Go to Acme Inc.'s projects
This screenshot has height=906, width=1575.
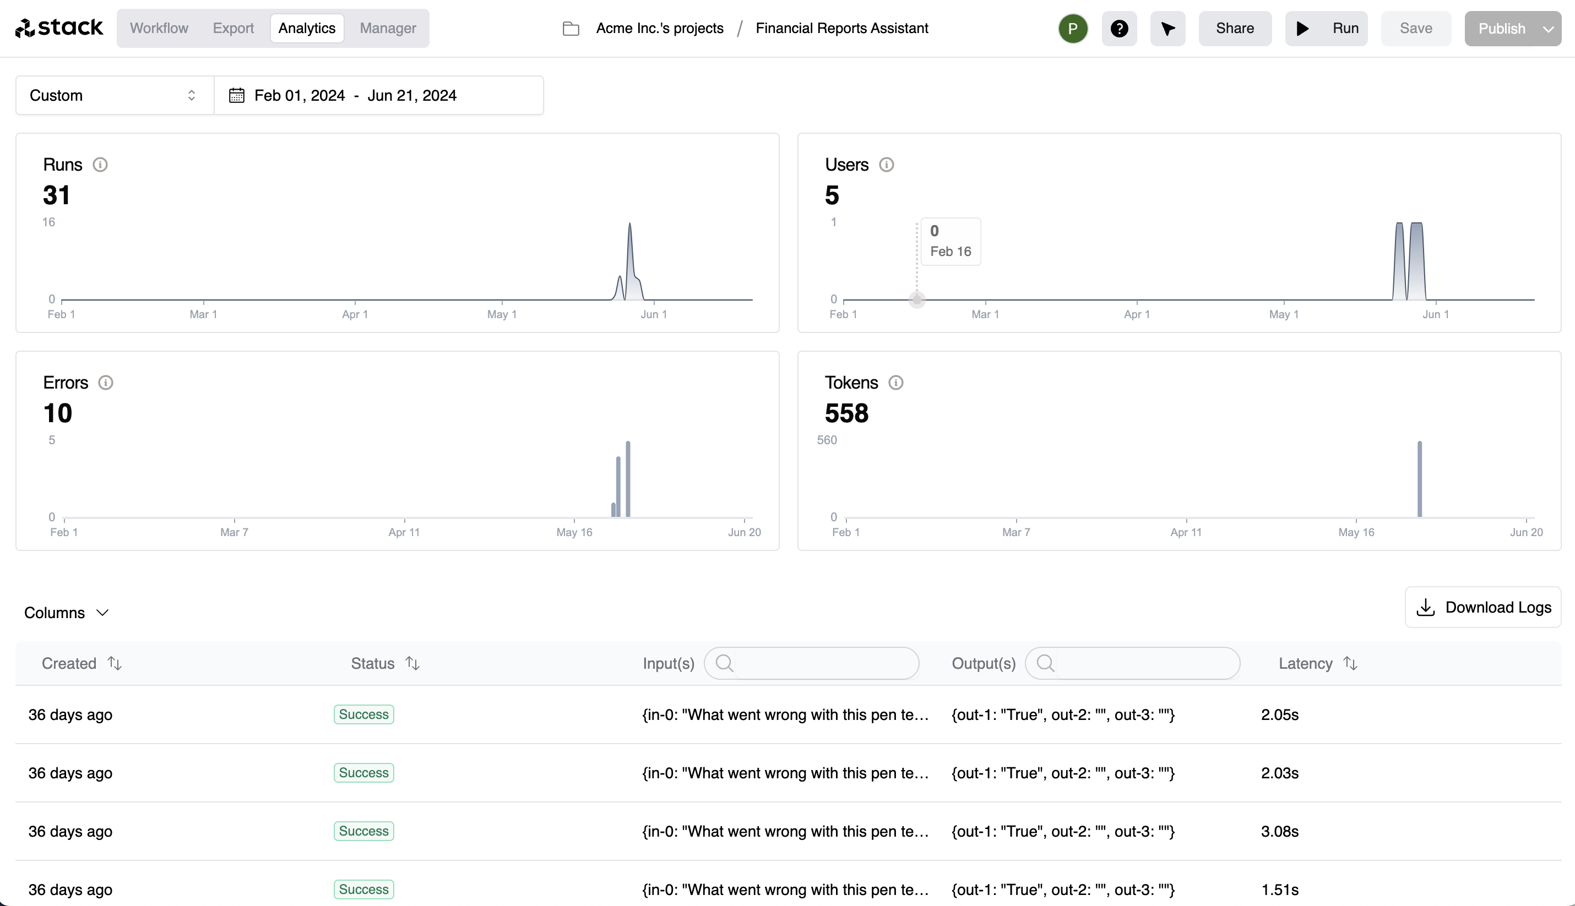(659, 28)
